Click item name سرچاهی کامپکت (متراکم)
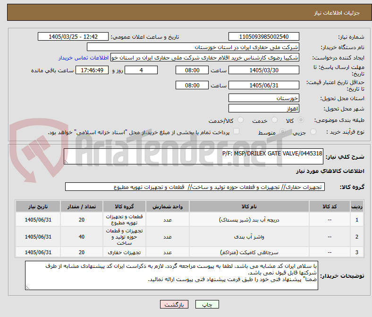This screenshot has width=372, height=317. [x=249, y=252]
